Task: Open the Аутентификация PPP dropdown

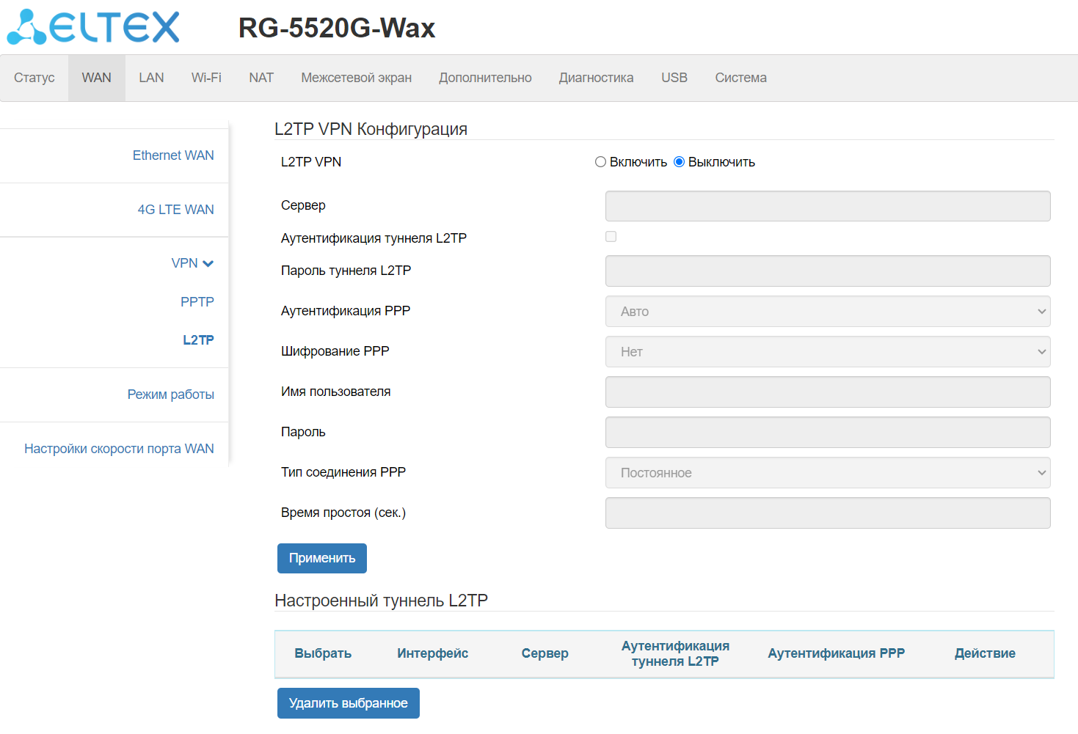Action: pyautogui.click(x=827, y=312)
